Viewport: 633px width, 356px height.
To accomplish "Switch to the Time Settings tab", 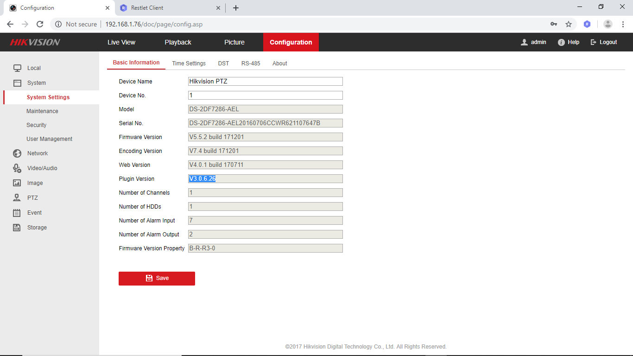I will click(189, 63).
